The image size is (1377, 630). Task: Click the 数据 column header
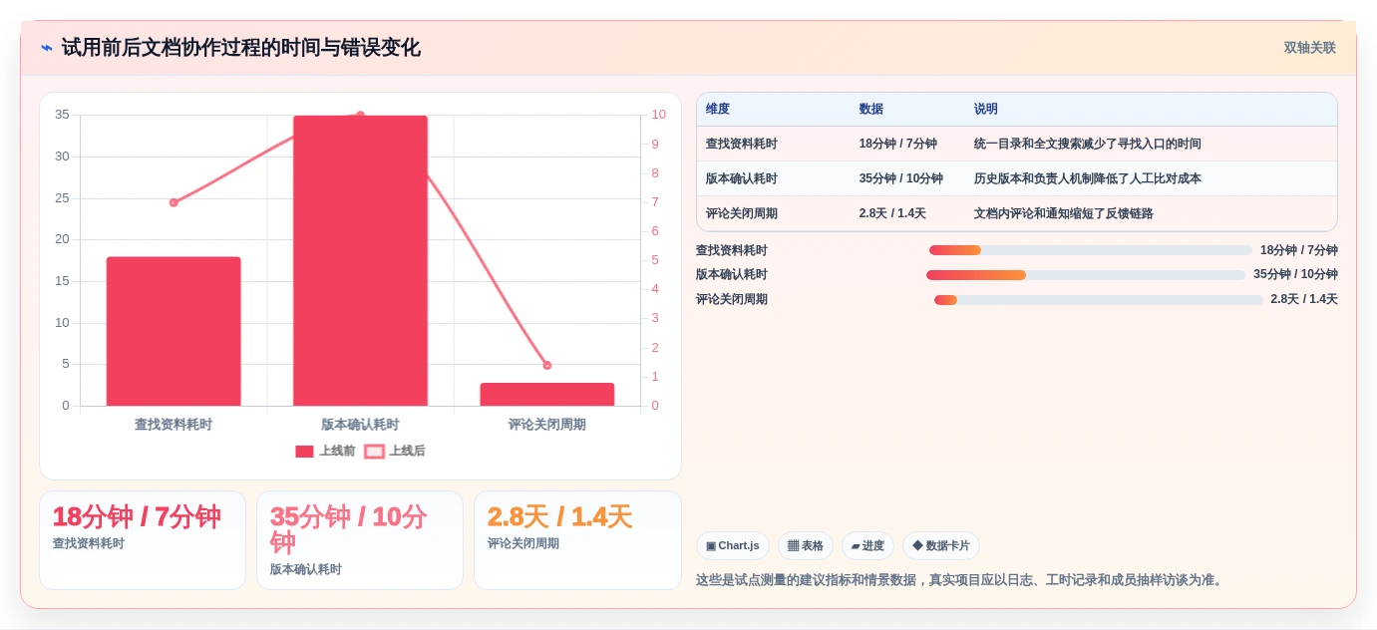pyautogui.click(x=870, y=110)
